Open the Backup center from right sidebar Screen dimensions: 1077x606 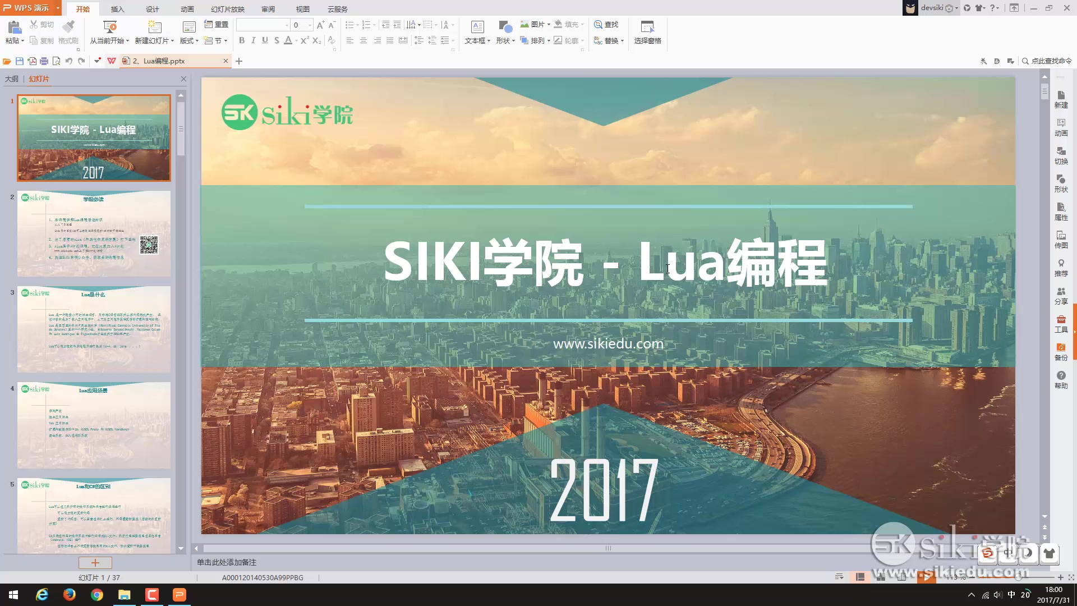1061,352
